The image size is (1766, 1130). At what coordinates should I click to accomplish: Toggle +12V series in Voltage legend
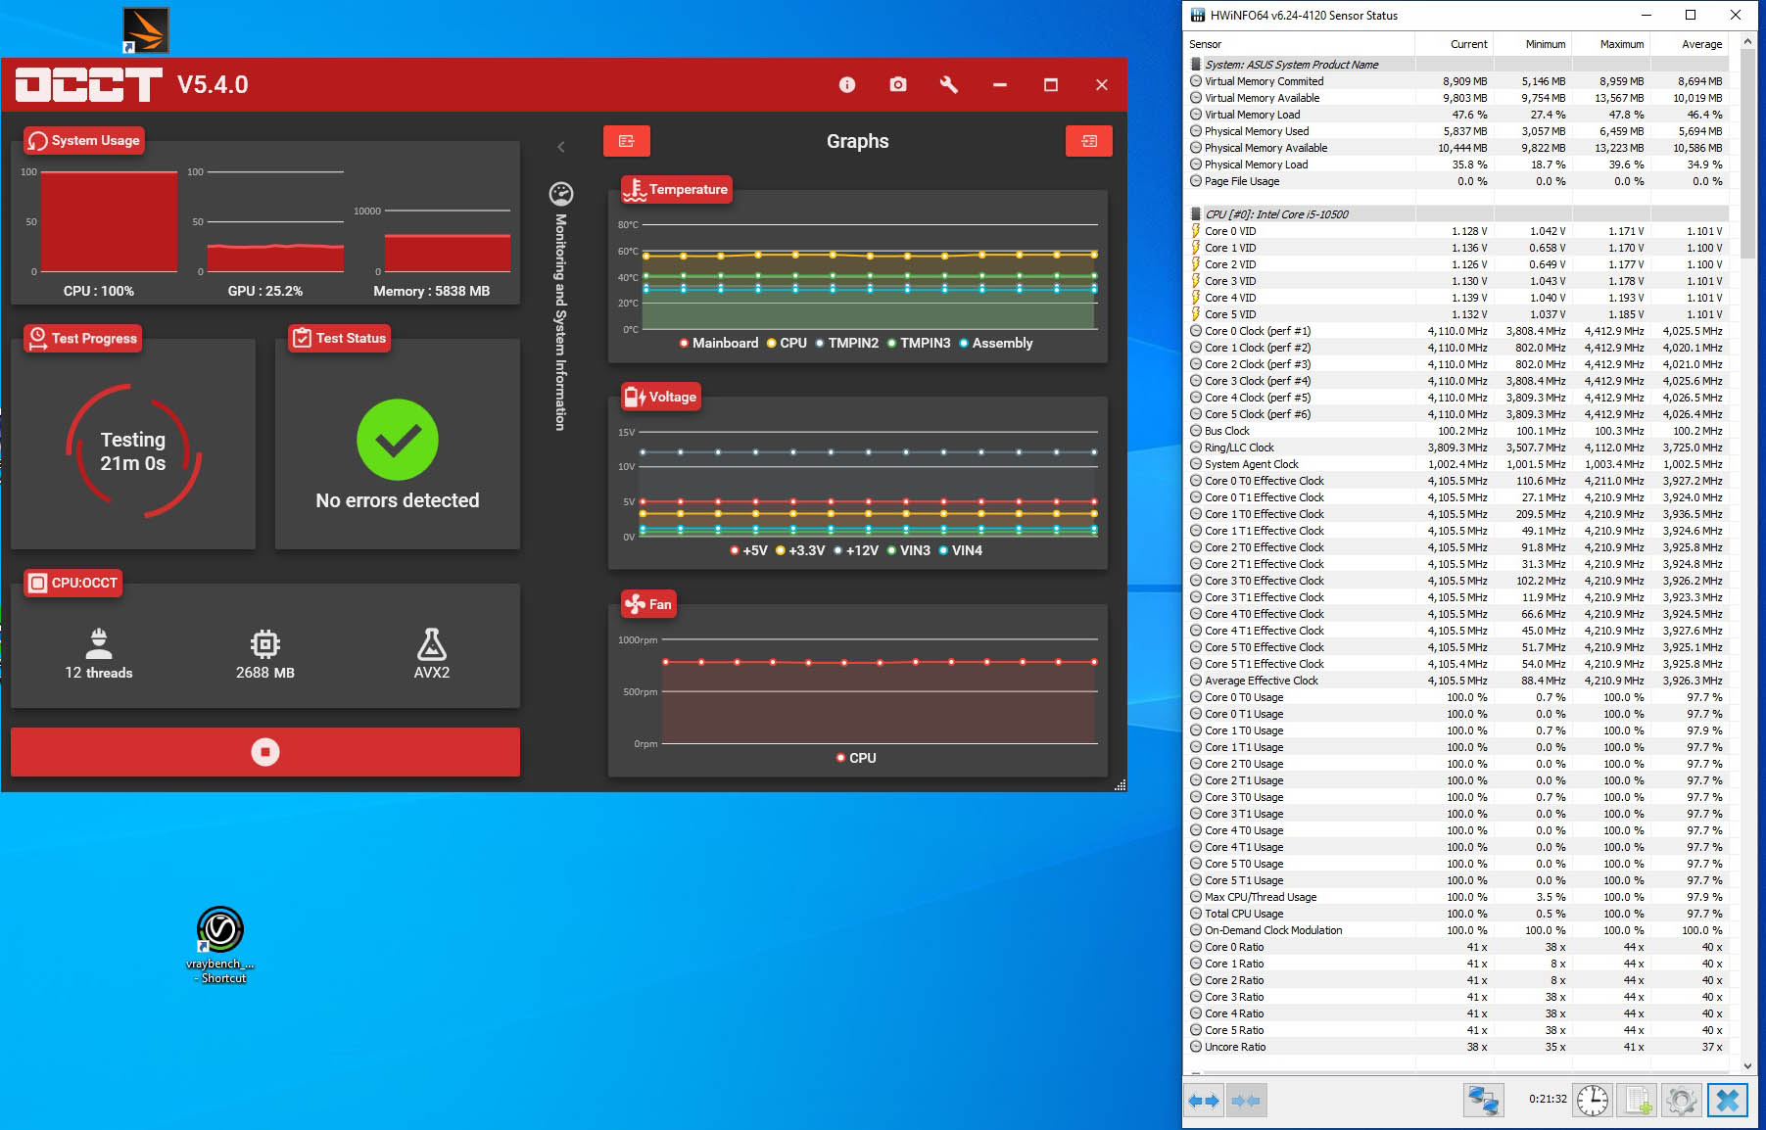(x=856, y=550)
